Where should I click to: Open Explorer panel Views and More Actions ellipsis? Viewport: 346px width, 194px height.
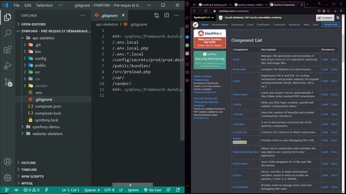point(83,16)
